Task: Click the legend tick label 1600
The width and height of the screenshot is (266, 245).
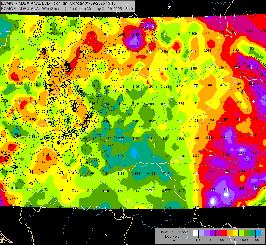Action: tap(244, 240)
